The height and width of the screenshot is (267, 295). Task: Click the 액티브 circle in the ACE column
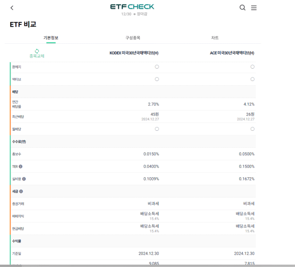pyautogui.click(x=253, y=79)
